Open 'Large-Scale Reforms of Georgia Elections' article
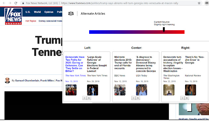This screenshot has height=130, width=209. click(x=97, y=64)
